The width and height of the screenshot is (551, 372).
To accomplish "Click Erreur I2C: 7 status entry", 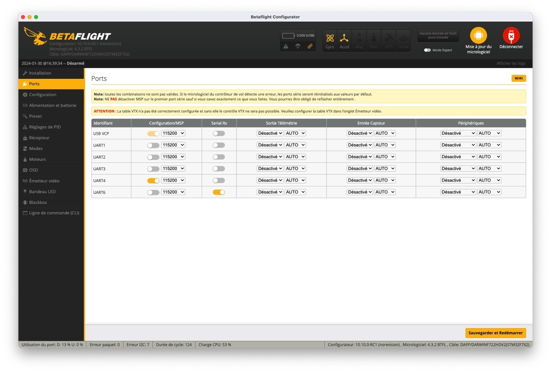I will tap(138, 344).
